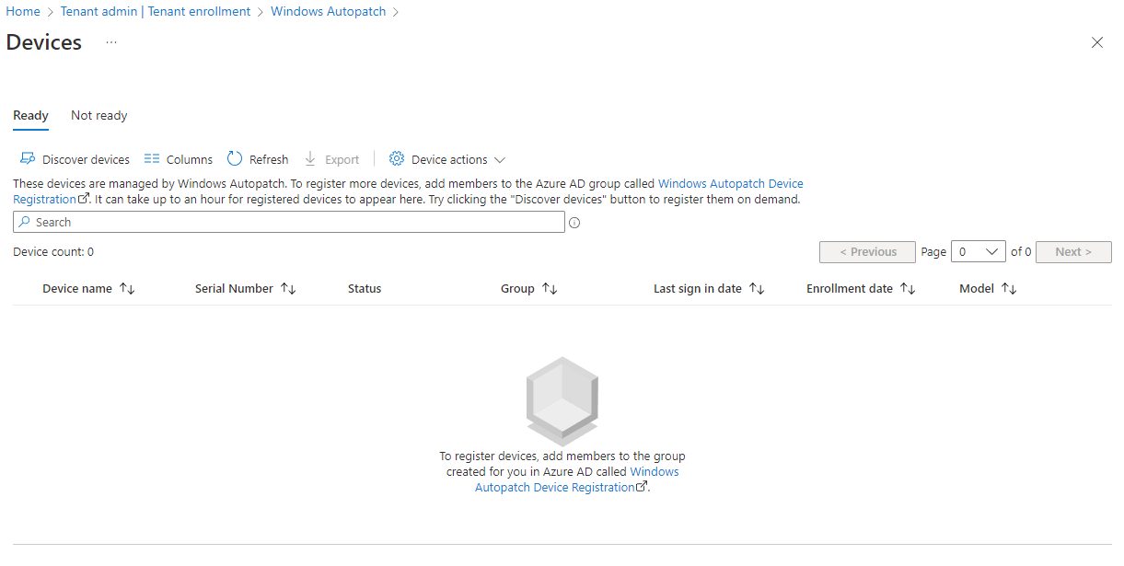Viewport: 1124px width, 566px height.
Task: Click the info icon beside Search box
Action: [574, 223]
